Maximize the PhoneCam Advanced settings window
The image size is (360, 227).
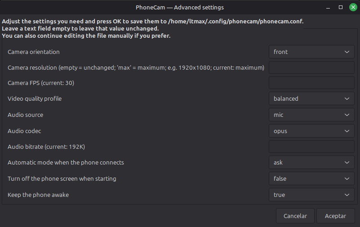click(341, 7)
